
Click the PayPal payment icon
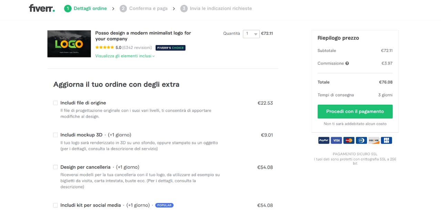click(324, 140)
